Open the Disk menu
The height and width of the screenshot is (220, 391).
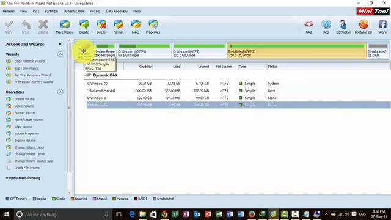(x=36, y=11)
